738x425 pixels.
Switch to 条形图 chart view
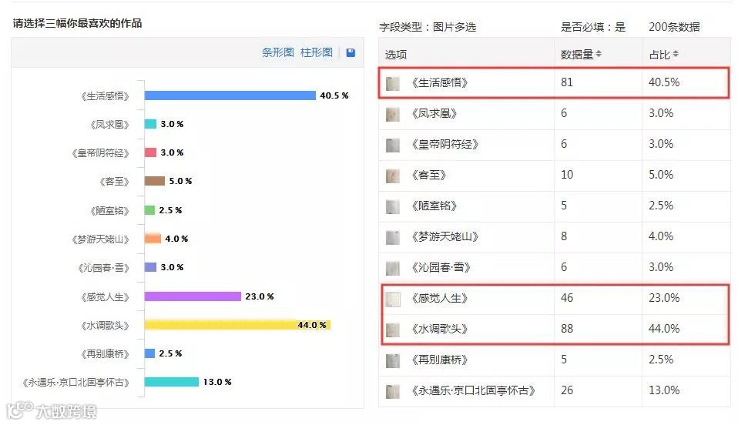(x=277, y=52)
